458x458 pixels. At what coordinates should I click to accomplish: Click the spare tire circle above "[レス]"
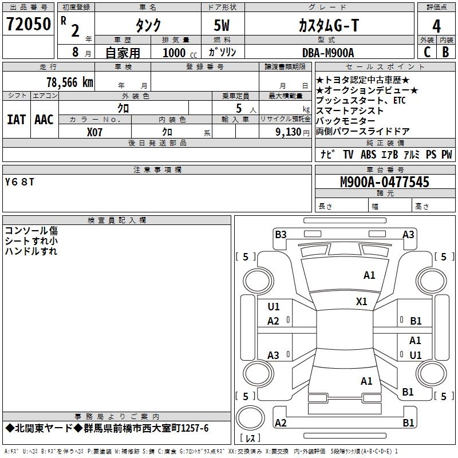[250, 418]
